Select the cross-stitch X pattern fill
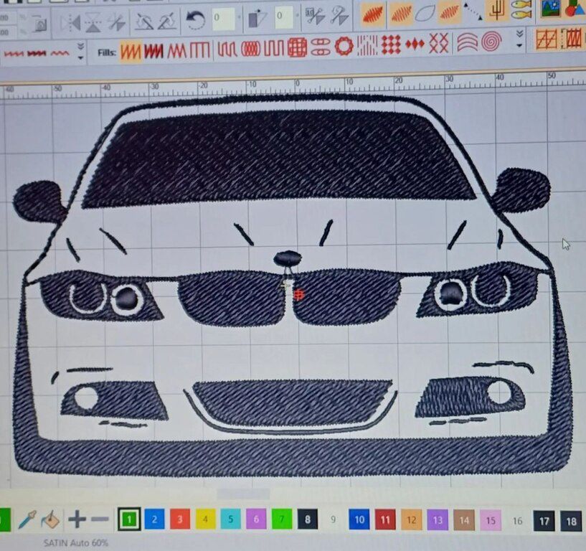Image resolution: width=586 pixels, height=551 pixels. click(439, 43)
